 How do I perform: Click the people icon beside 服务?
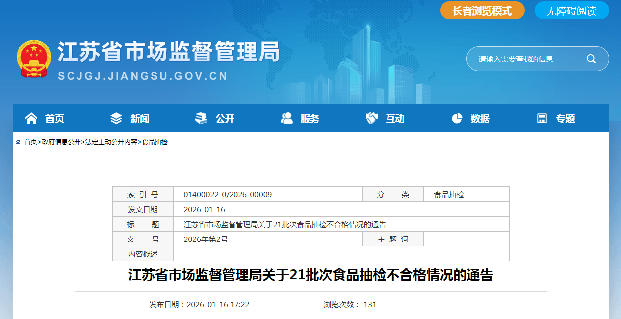pos(287,118)
